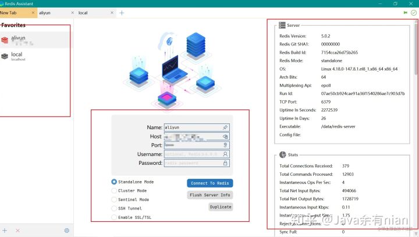Click Redis Version value 5.0.2

click(325, 36)
